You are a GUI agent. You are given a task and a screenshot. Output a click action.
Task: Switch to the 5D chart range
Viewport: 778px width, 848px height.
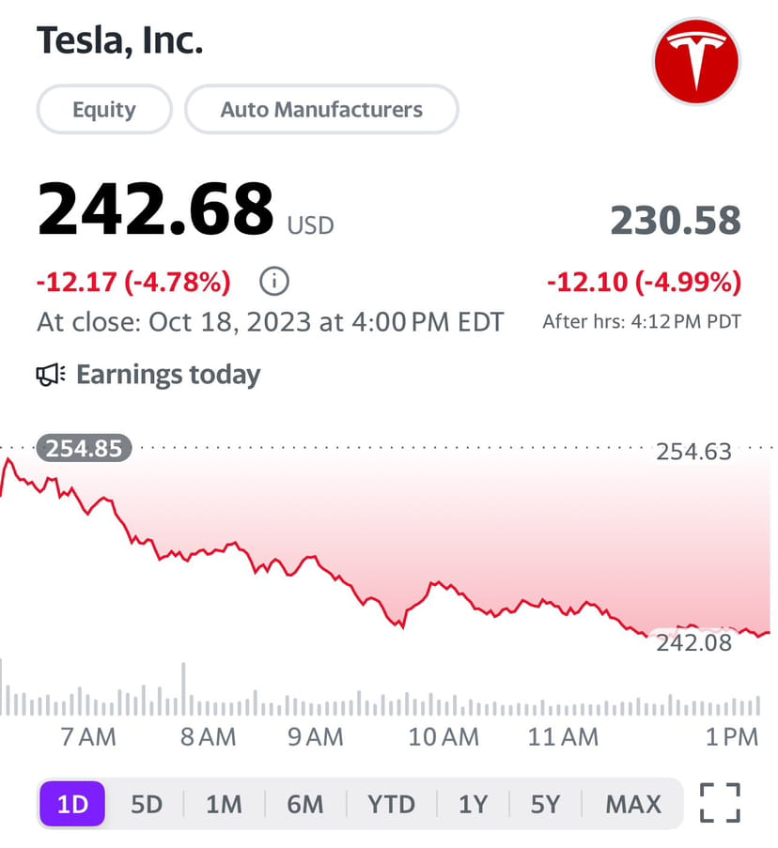[147, 804]
